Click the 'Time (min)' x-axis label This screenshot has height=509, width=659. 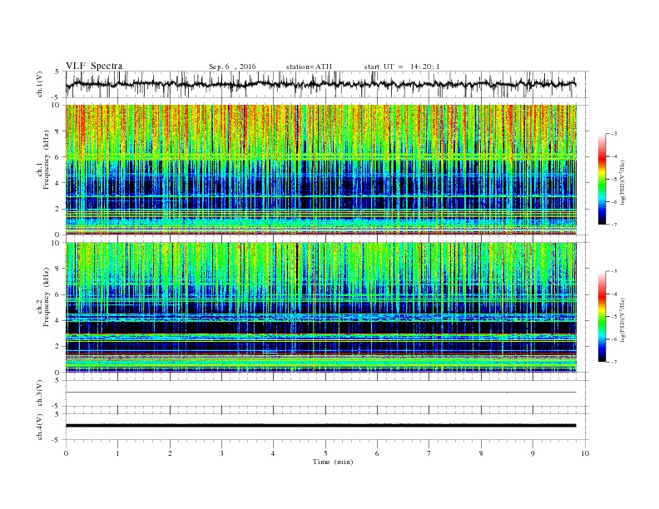[333, 462]
